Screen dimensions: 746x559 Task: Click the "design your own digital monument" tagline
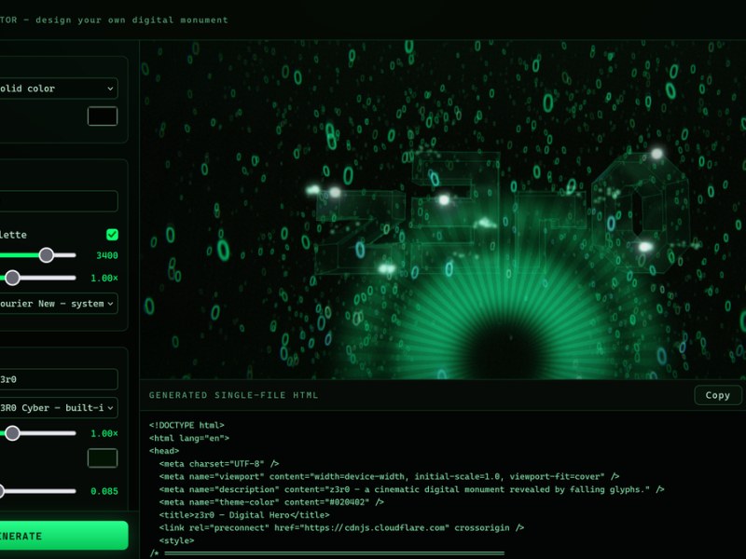[131, 20]
